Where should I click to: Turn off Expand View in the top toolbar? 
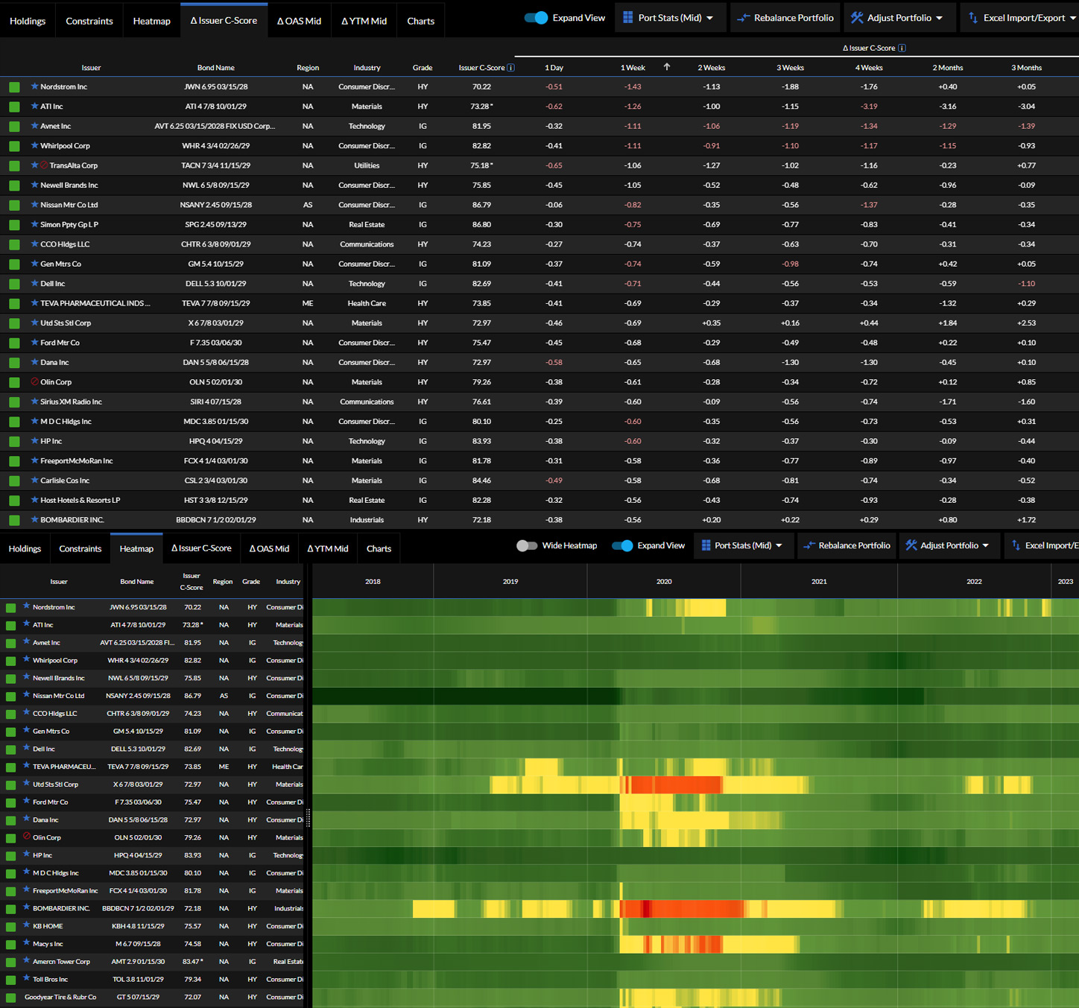pyautogui.click(x=536, y=18)
